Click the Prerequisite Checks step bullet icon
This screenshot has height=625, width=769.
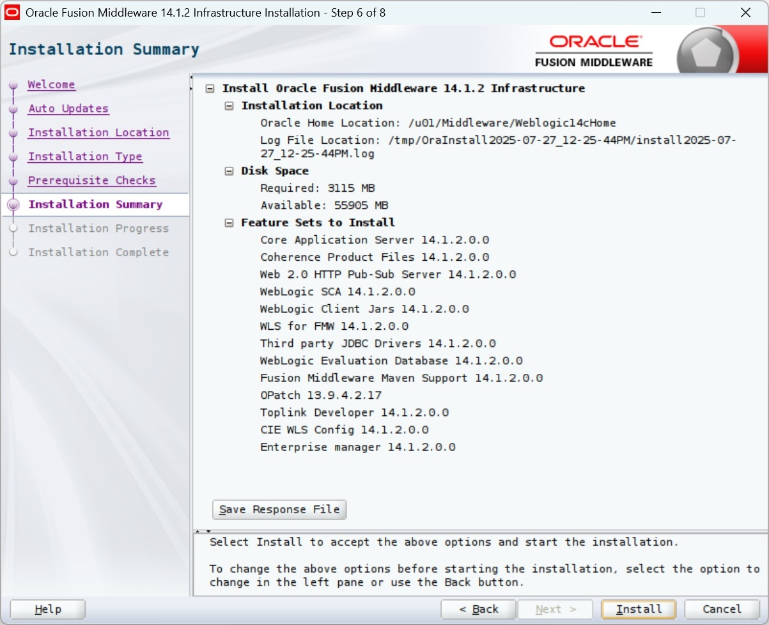click(x=13, y=181)
